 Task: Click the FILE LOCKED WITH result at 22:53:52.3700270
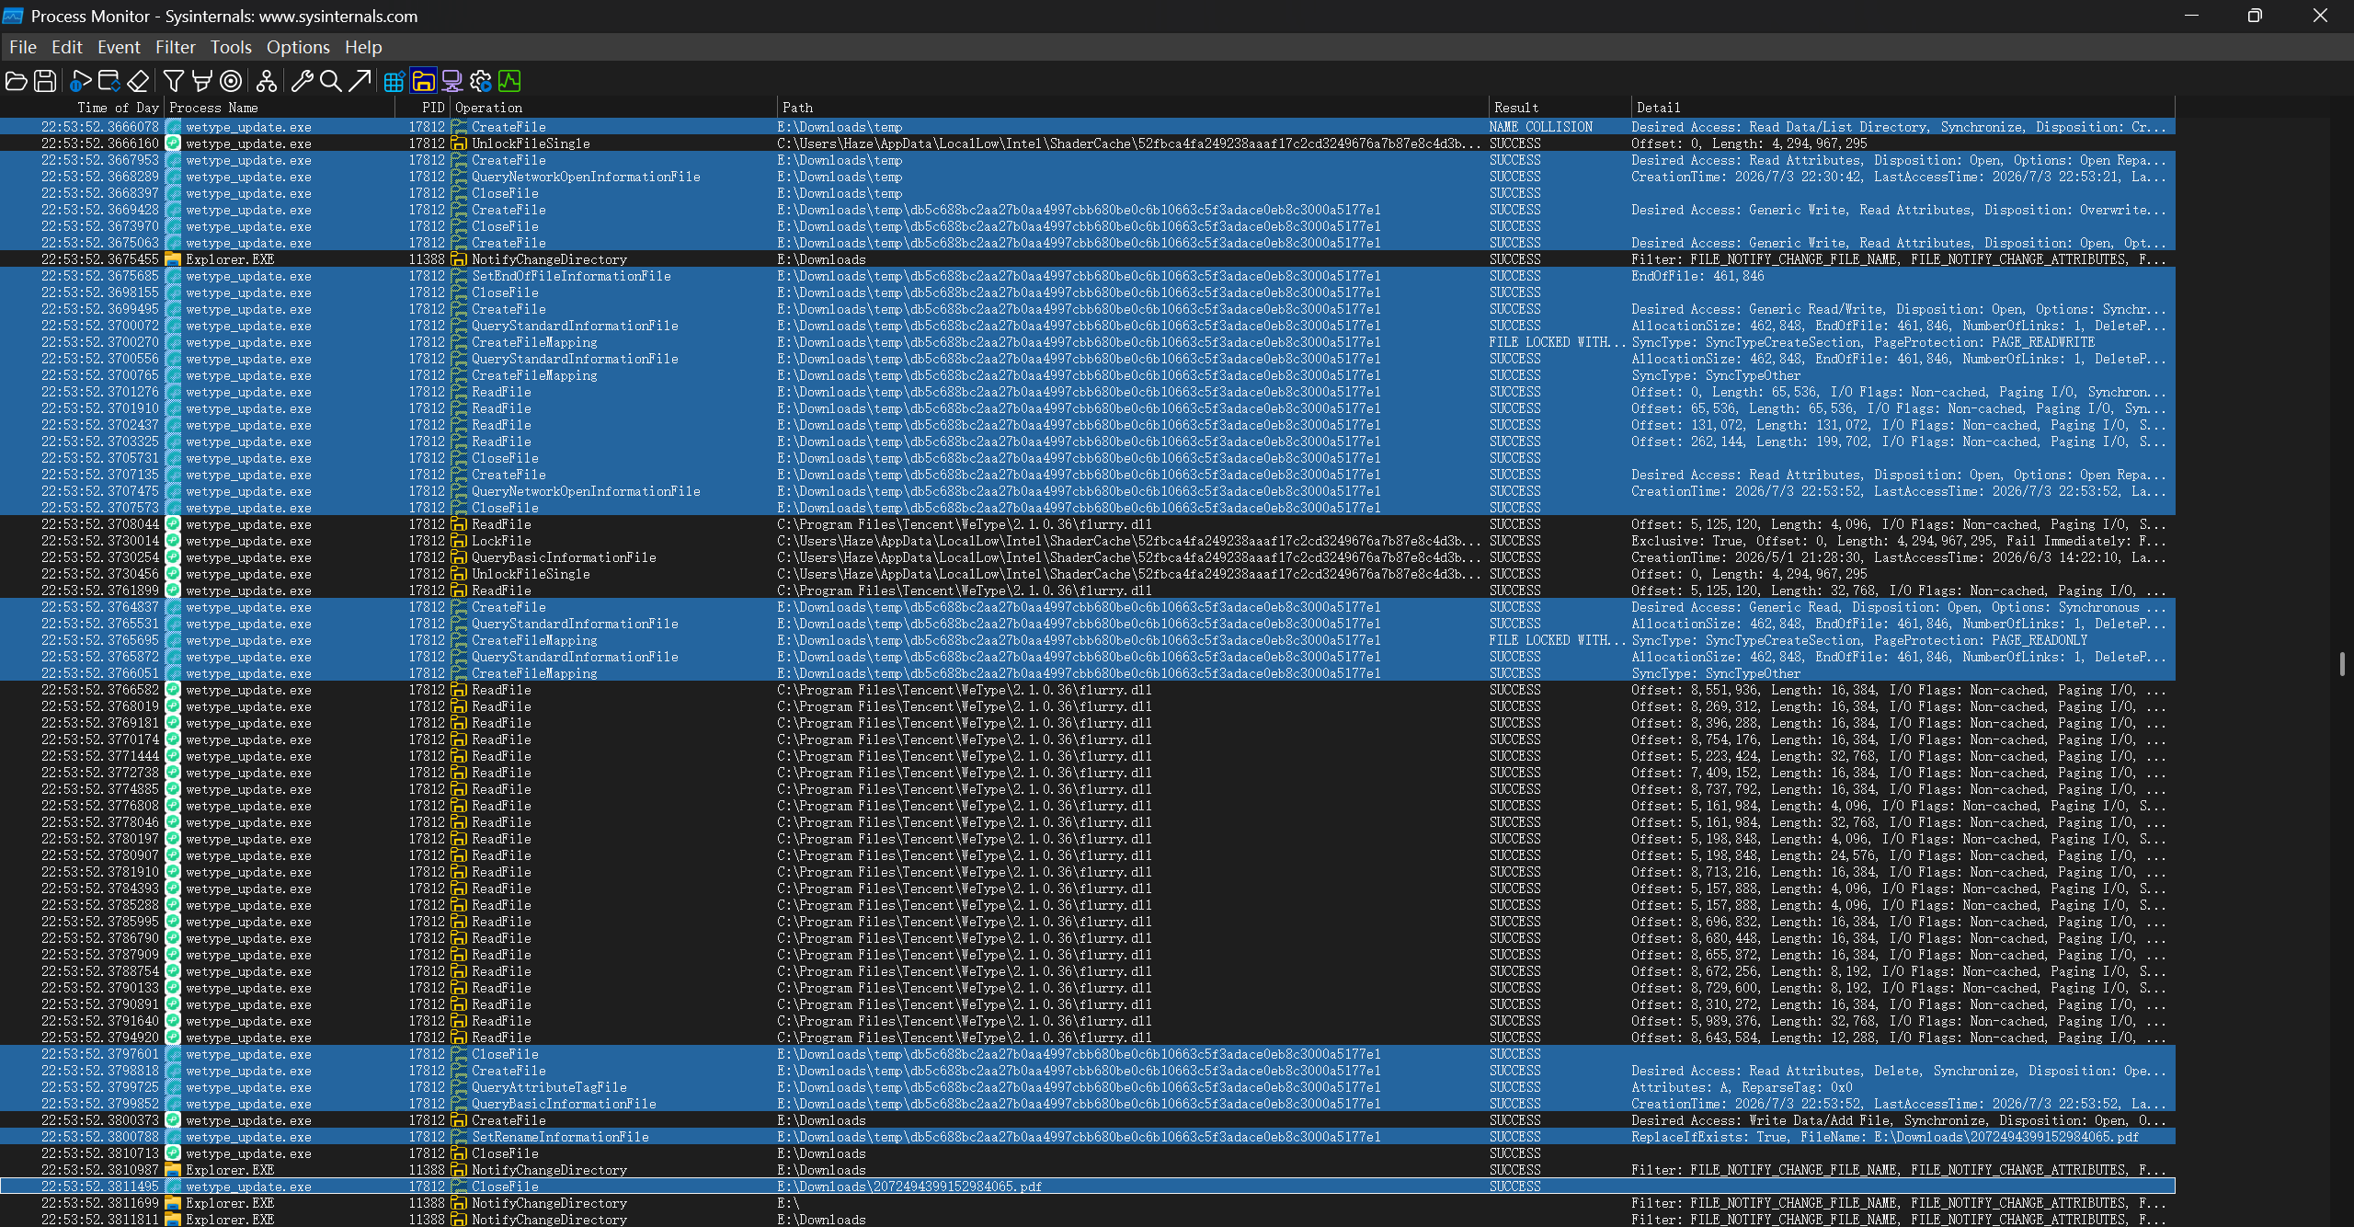click(1558, 342)
